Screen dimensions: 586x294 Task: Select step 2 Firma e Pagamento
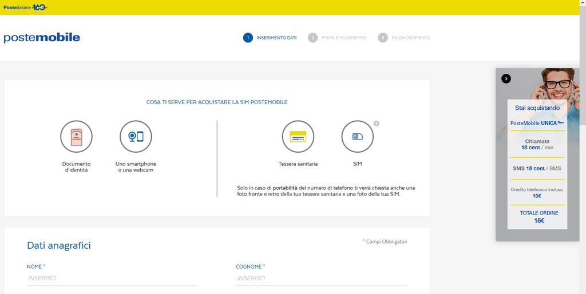337,38
